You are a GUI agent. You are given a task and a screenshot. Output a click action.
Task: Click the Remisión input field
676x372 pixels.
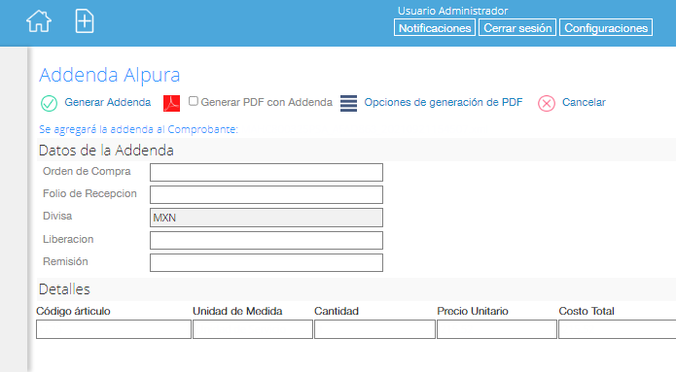[x=267, y=262]
